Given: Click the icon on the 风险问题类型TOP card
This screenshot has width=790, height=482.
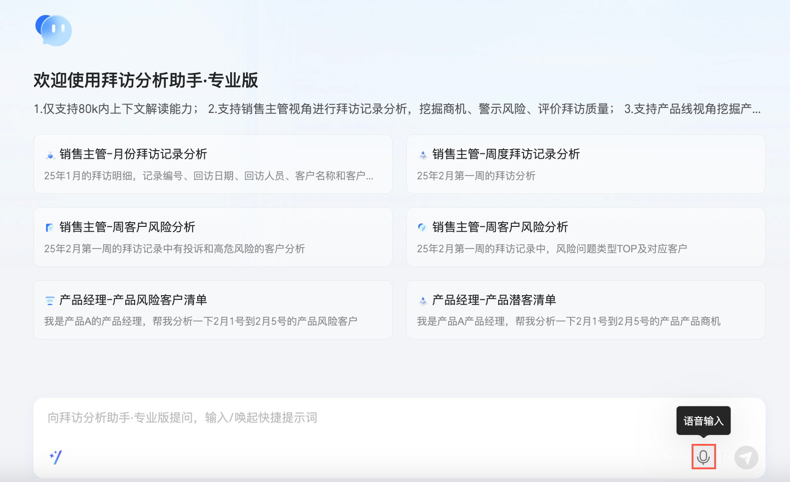Looking at the screenshot, I should click(x=422, y=227).
